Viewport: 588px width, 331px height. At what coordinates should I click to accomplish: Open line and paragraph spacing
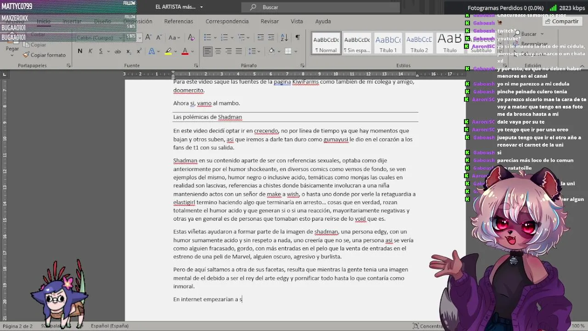point(253,51)
